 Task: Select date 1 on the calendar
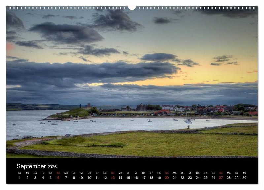tap(19, 178)
